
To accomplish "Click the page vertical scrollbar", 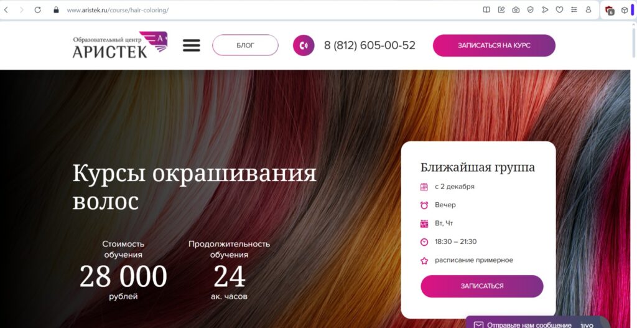I will pyautogui.click(x=633, y=174).
